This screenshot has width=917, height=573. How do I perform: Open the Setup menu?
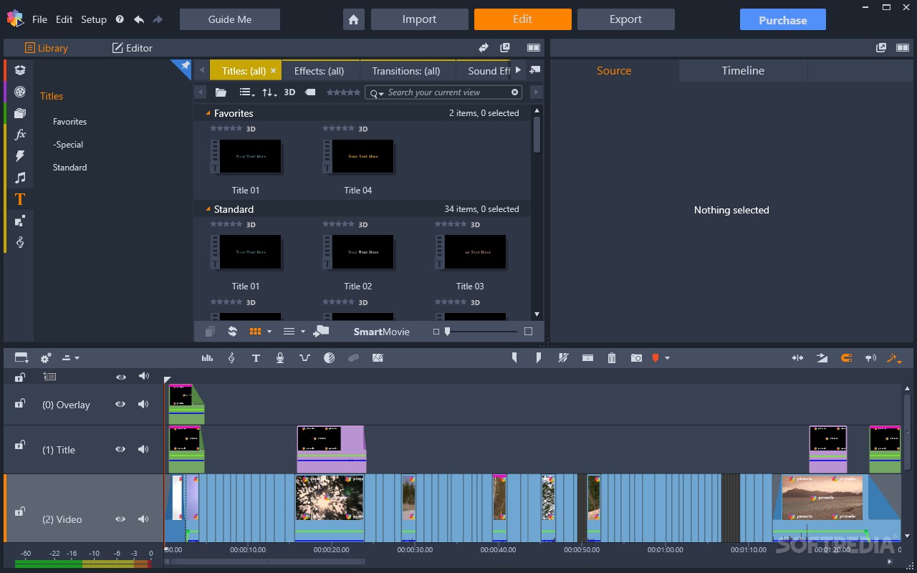tap(93, 19)
